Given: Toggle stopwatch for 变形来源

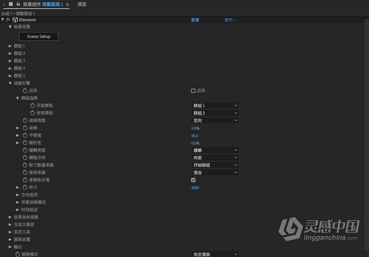Looking at the screenshot, I should click(25, 172).
